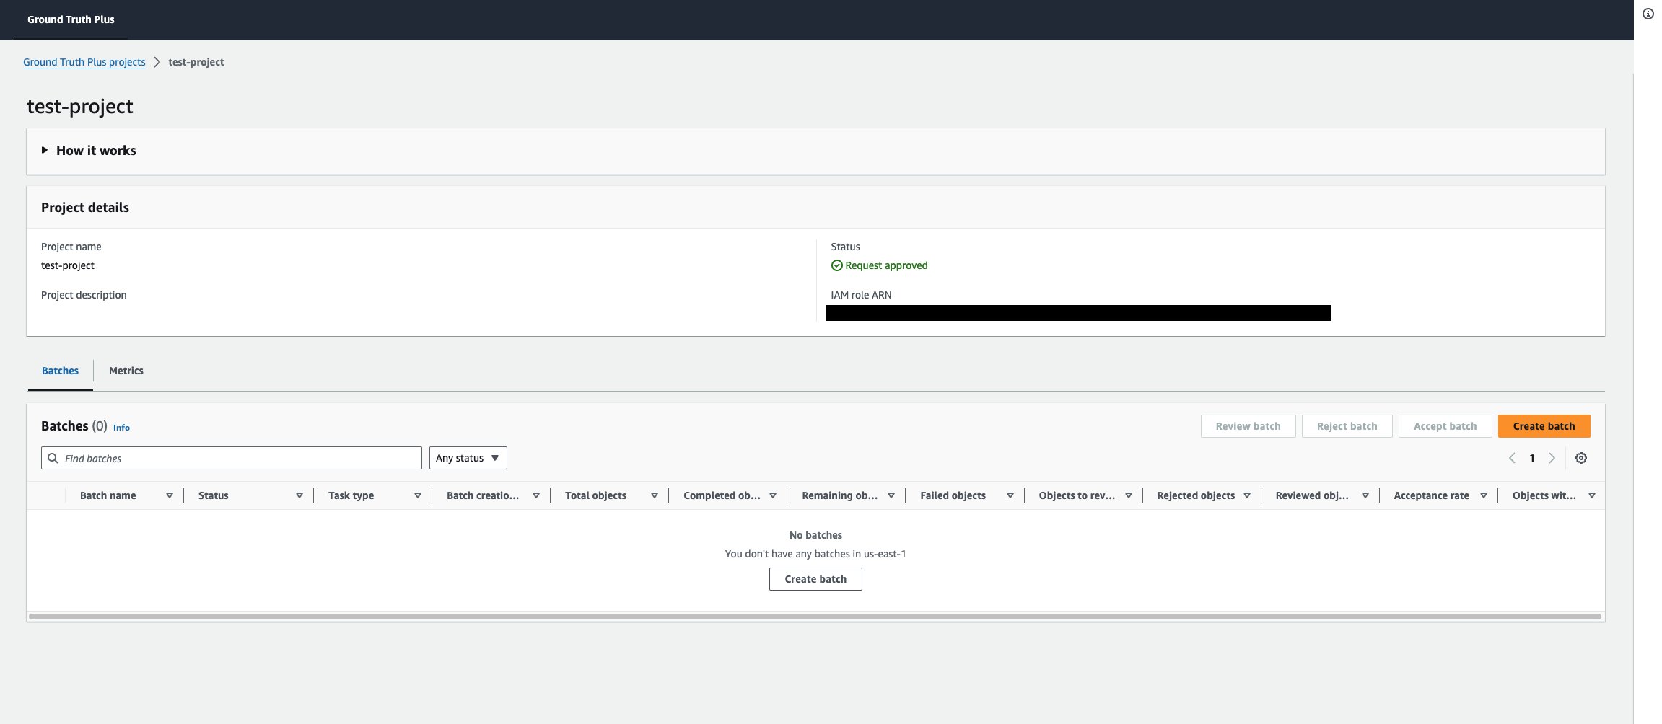Sort by Batch creation column arrow
Viewport: 1662px width, 724px height.
[x=536, y=495]
